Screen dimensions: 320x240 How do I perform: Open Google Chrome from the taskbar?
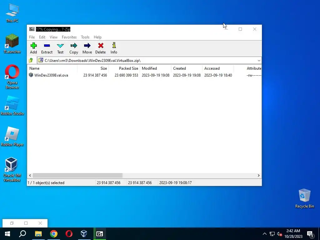coord(54,234)
